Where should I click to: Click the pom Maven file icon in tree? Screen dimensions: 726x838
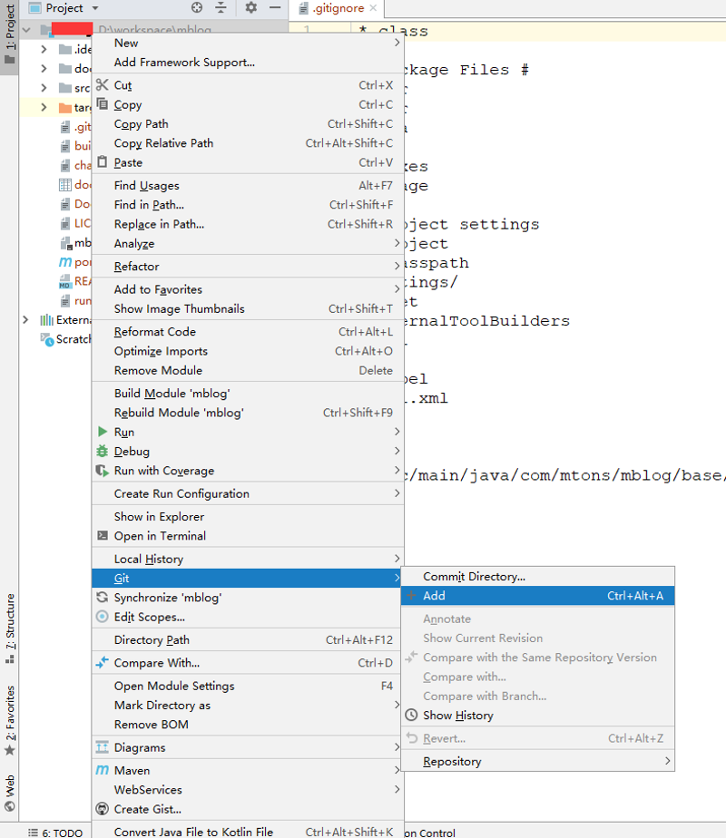[65, 262]
